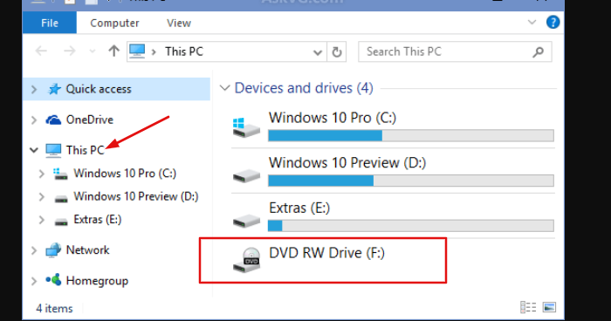The width and height of the screenshot is (611, 321).
Task: Go up one level with up arrow
Action: coord(113,51)
